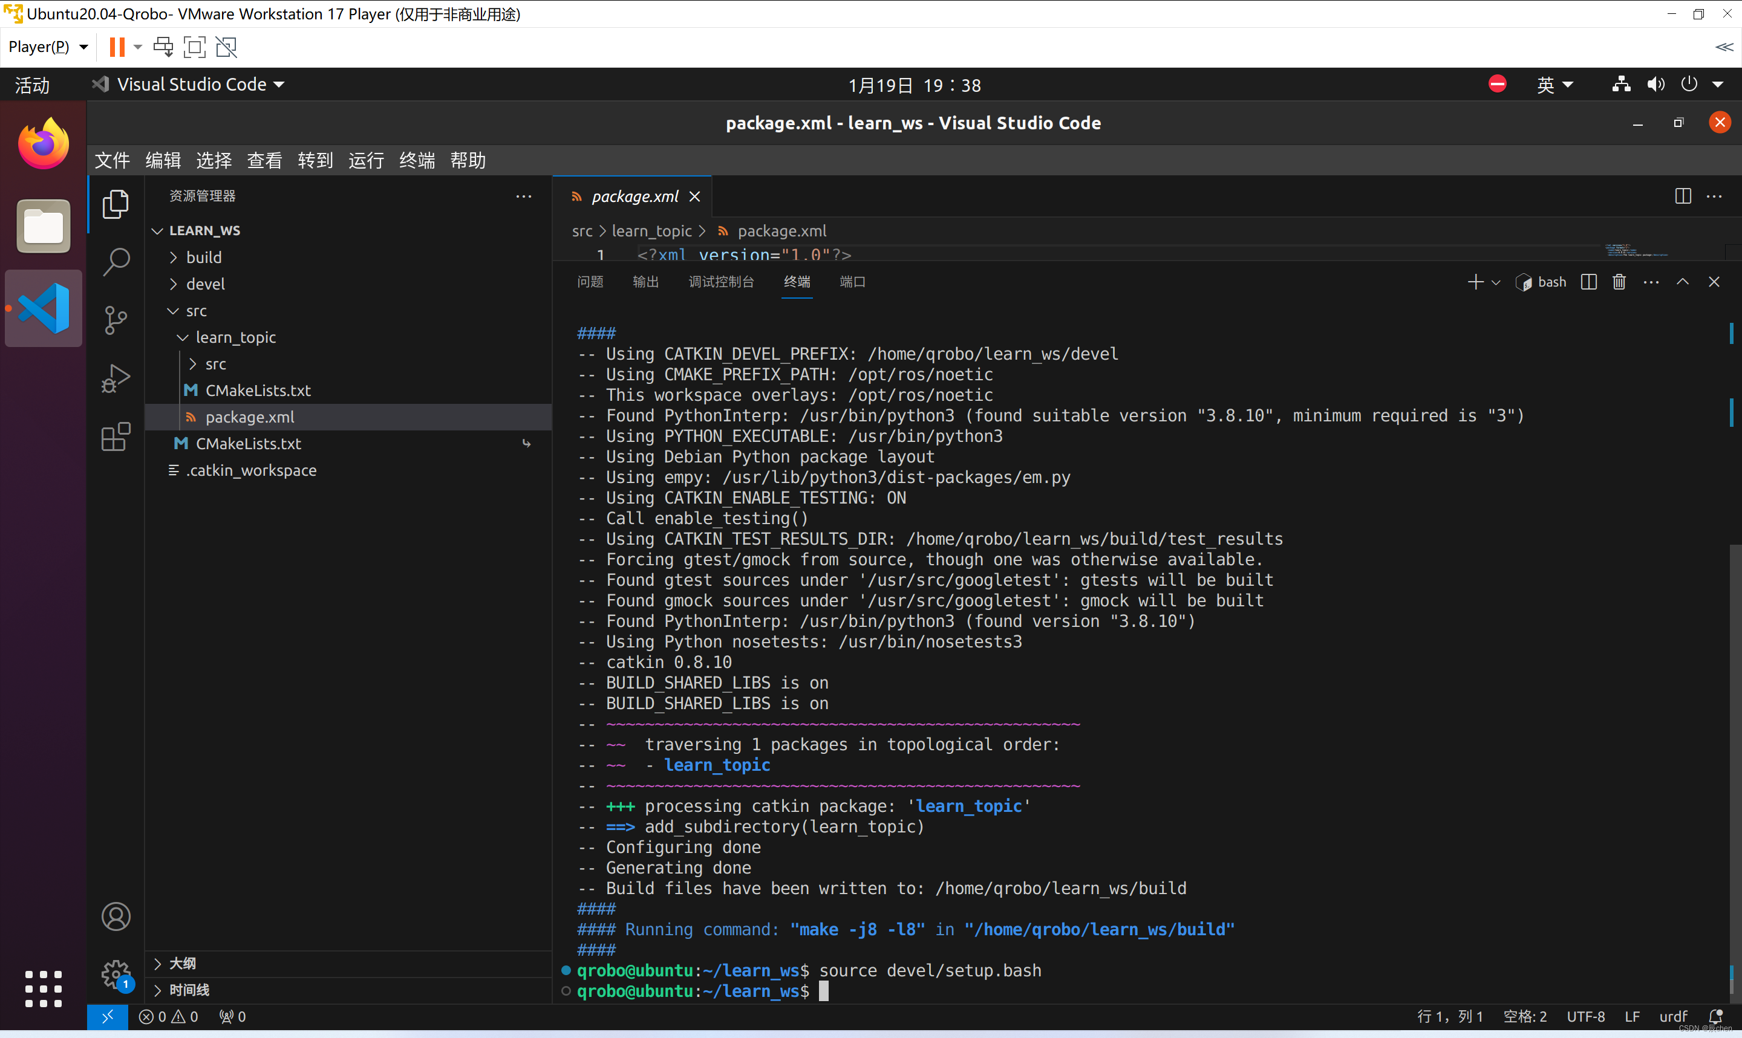This screenshot has width=1742, height=1038.
Task: Split the editor to the right
Action: (x=1683, y=196)
